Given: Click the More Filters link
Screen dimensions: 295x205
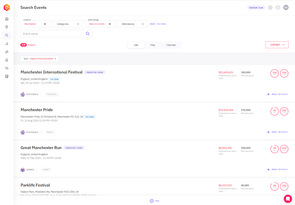Looking at the screenshot, I should [x=158, y=24].
